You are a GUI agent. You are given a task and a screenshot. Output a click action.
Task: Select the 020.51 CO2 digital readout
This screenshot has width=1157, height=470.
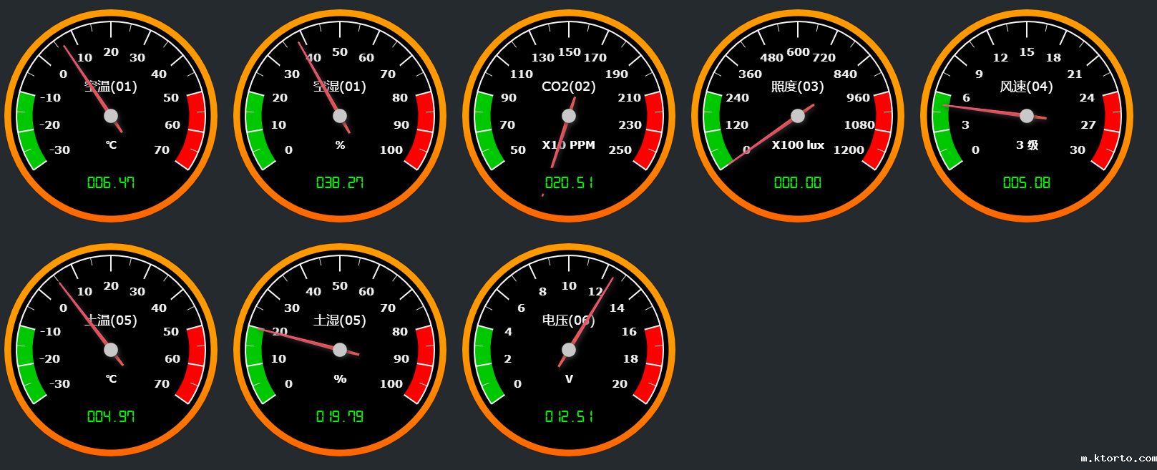click(569, 183)
